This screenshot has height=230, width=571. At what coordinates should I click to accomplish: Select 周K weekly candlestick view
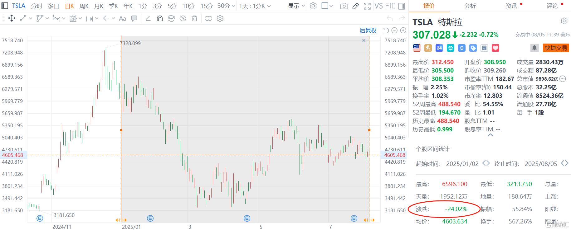tap(84, 6)
